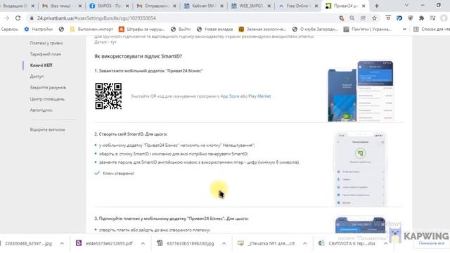Open Відкрита виписка in sidebar

pos(47,129)
